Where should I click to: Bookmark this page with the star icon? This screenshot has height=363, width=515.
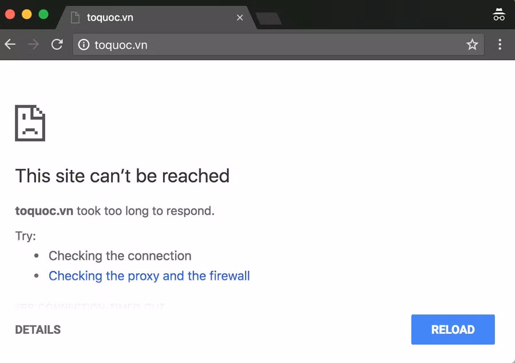[x=472, y=45]
